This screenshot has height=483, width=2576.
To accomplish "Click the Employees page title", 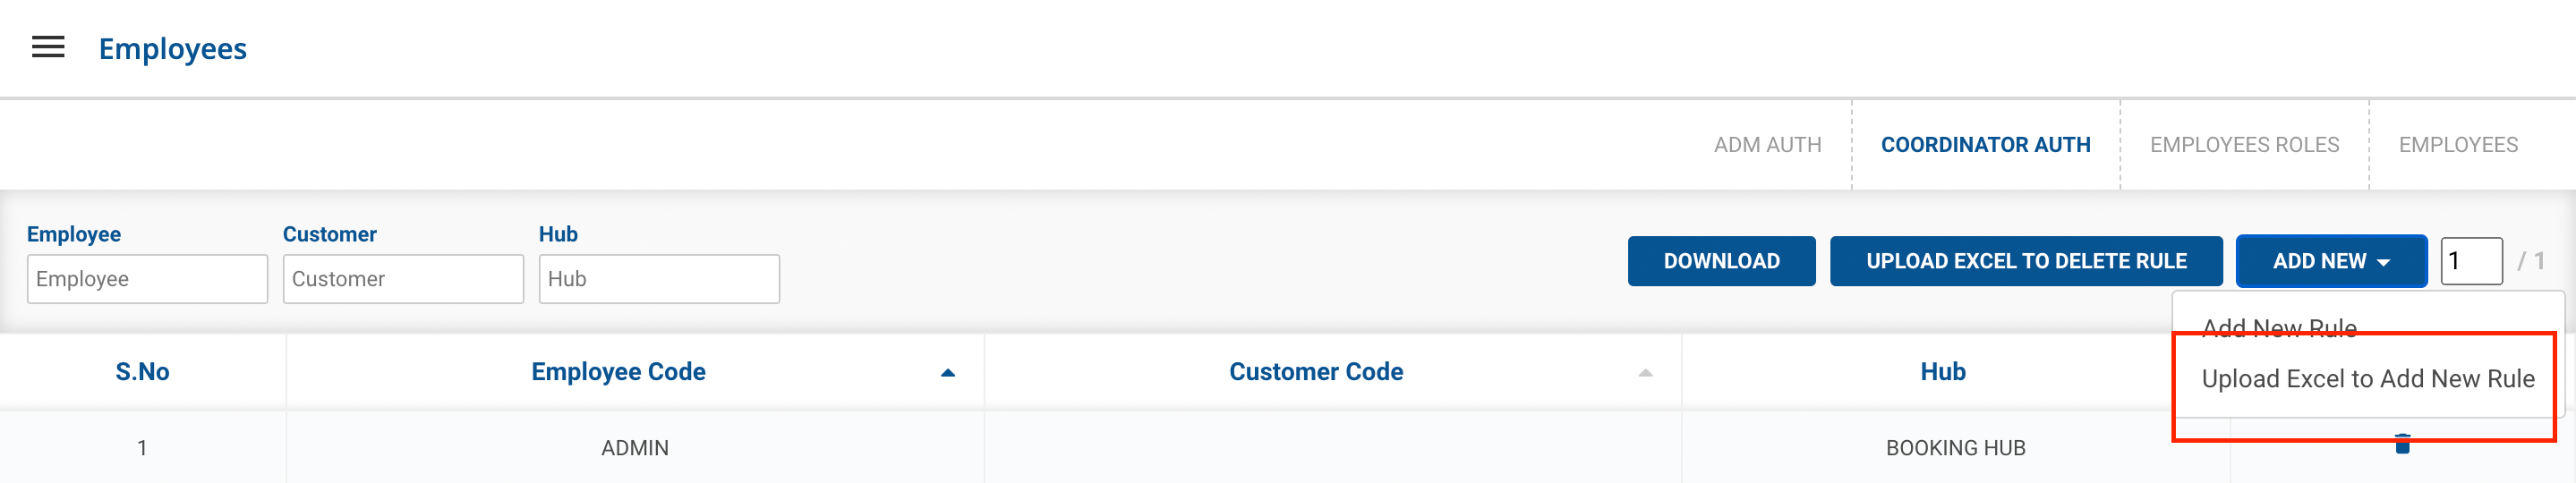I will pos(173,49).
